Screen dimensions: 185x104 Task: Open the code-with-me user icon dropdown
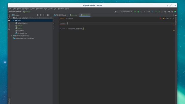tap(116, 12)
